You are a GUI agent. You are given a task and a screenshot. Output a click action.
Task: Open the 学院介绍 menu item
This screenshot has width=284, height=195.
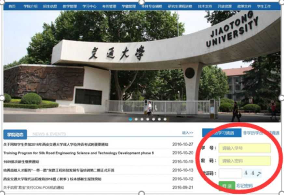(x=31, y=6)
